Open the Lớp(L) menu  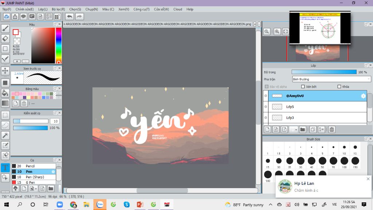43,9
